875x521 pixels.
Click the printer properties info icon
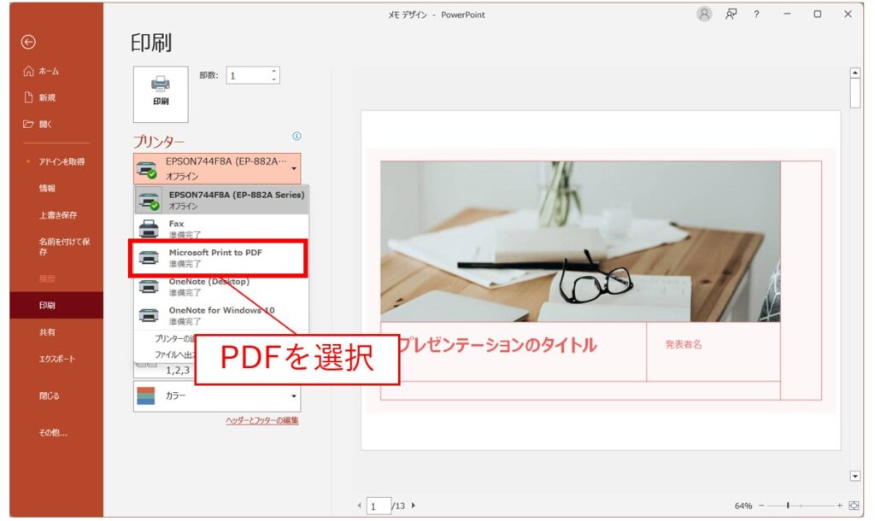click(297, 137)
